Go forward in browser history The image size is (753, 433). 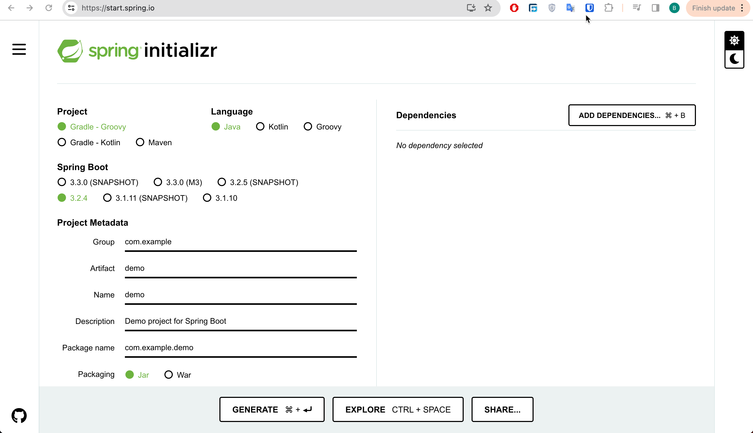pos(30,8)
